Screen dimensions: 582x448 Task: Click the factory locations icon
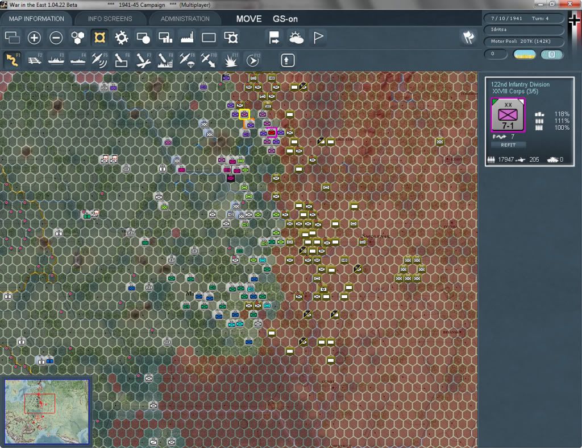(x=187, y=38)
